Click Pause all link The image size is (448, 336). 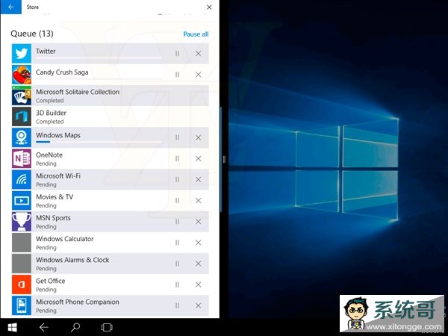point(196,34)
